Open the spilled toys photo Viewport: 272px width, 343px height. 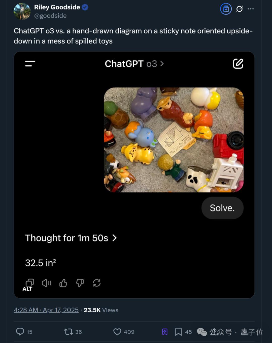click(174, 140)
